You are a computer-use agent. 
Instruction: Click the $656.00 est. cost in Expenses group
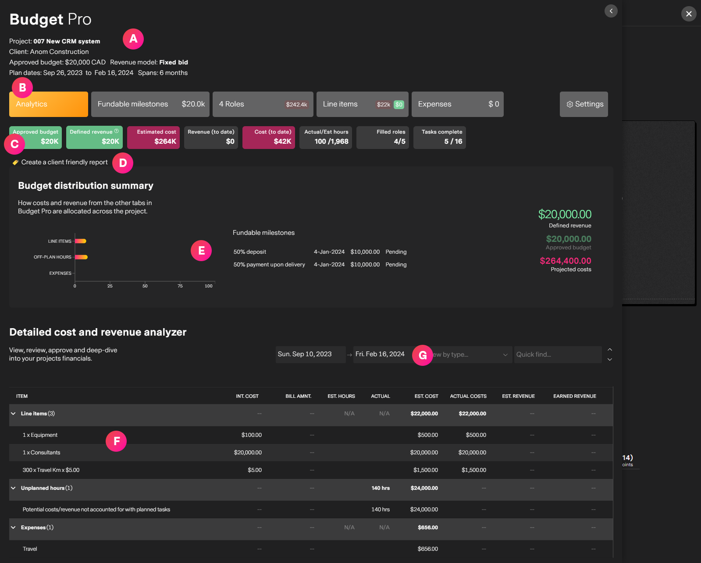click(x=428, y=528)
